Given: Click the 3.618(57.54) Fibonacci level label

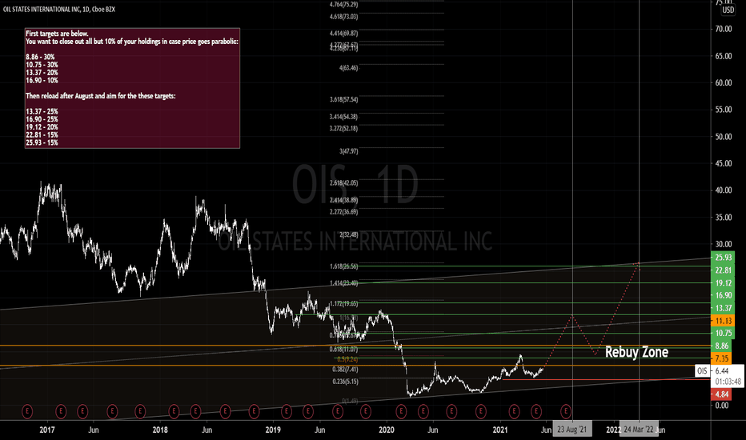Looking at the screenshot, I should tap(343, 100).
